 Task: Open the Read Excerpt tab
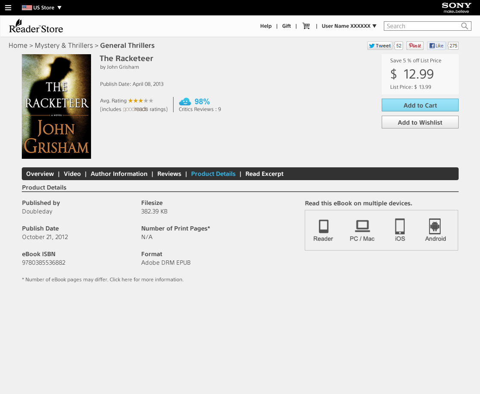(x=265, y=174)
